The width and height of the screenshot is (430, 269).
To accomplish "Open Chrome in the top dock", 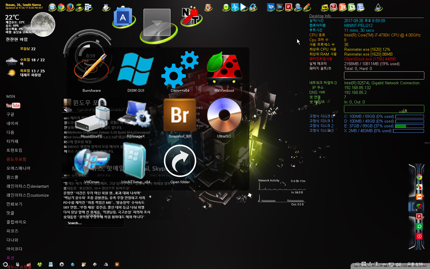I will click(61, 7).
